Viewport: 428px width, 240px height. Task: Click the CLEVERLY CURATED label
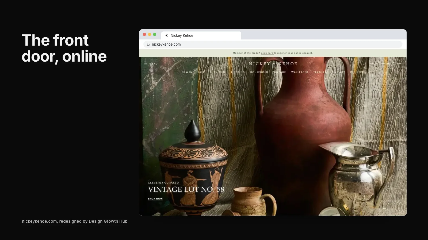pyautogui.click(x=163, y=183)
